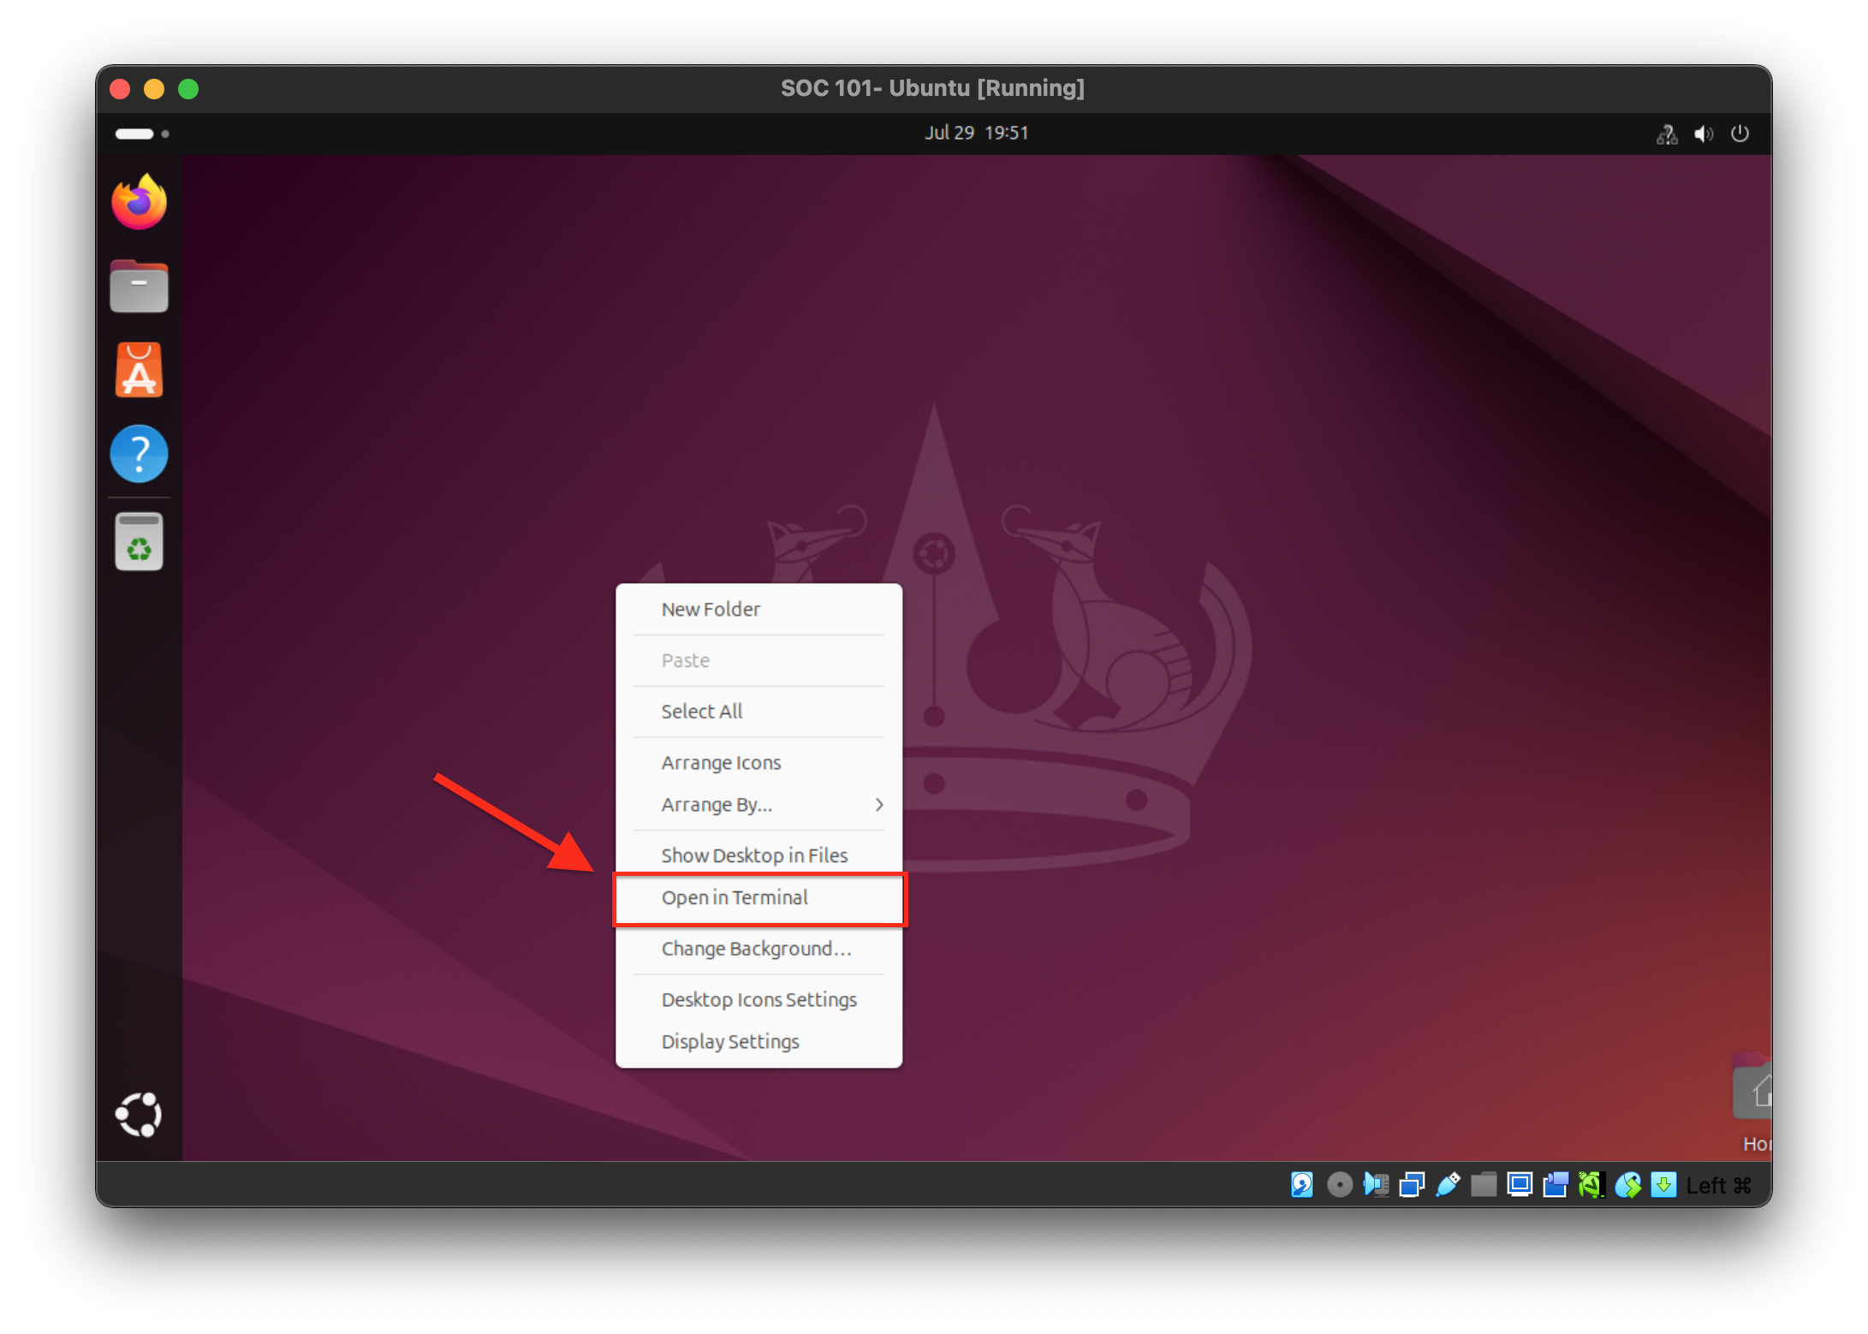Image resolution: width=1868 pixels, height=1334 pixels.
Task: Open Desktop Icons Settings from the menu
Action: 759,999
